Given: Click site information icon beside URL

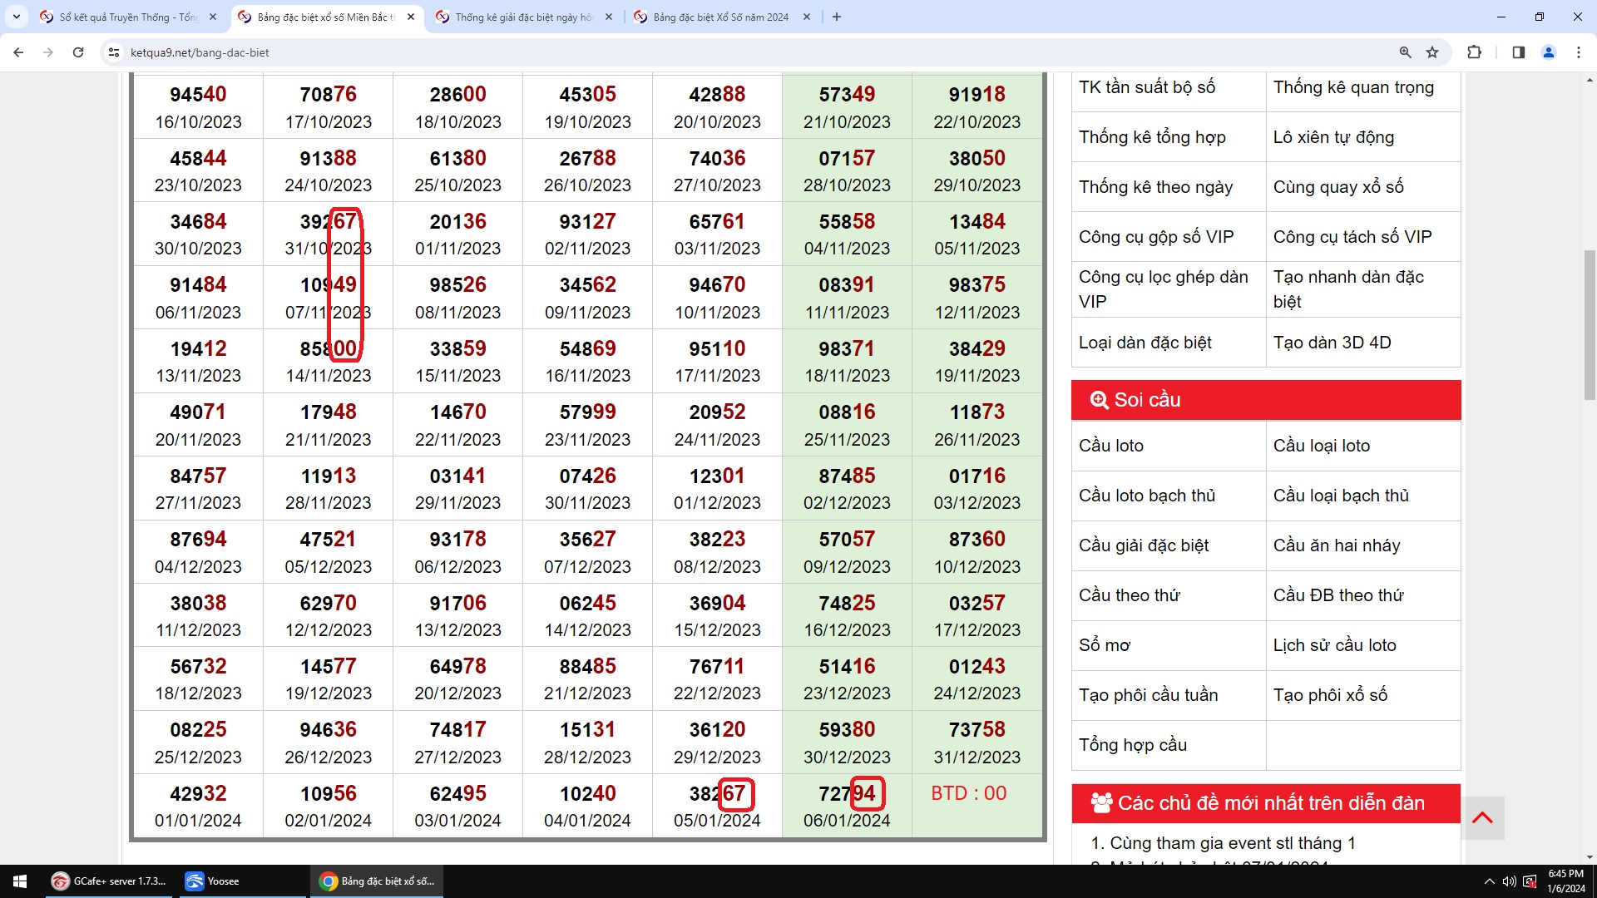Looking at the screenshot, I should [114, 52].
